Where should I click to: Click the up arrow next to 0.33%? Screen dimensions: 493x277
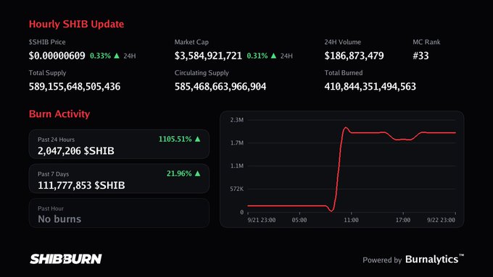click(117, 56)
